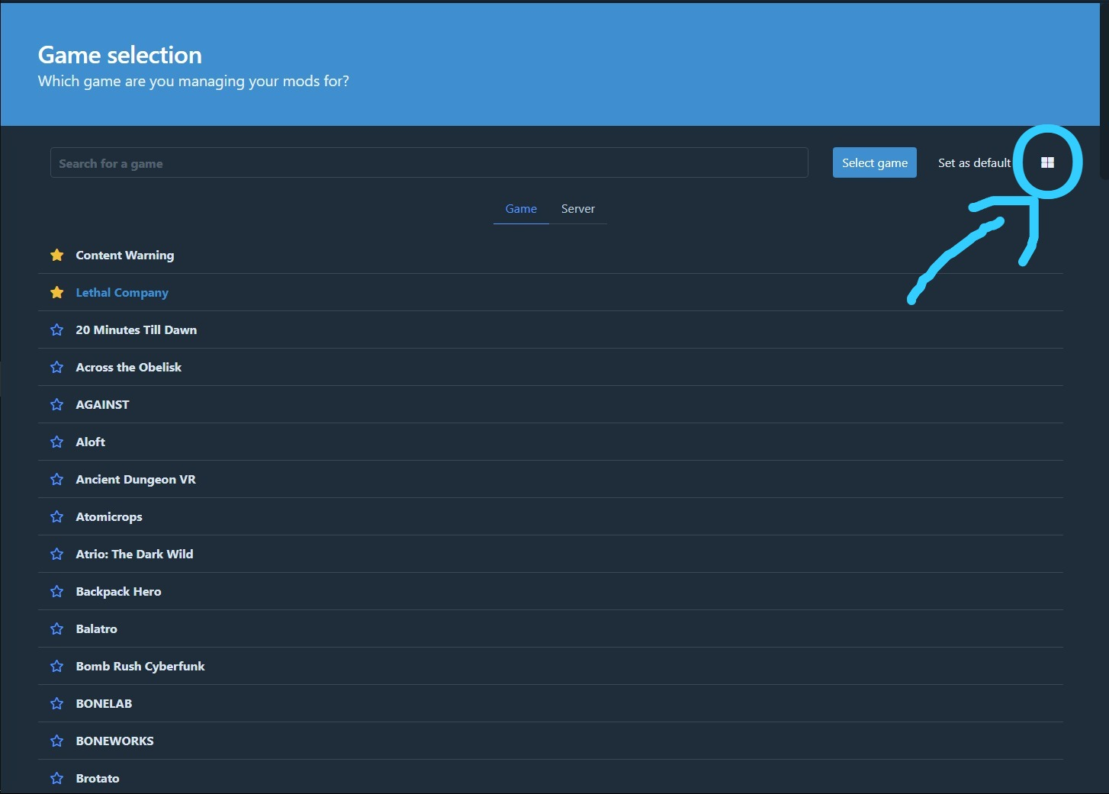1109x794 pixels.
Task: Click the star icon next to Backpack Hero
Action: [56, 591]
